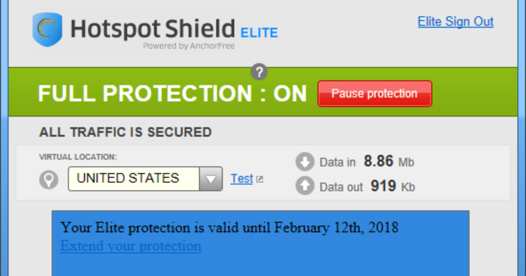Click the FULL PROTECTION : ON status text
Viewport: 526px width, 276px height.
click(x=172, y=94)
